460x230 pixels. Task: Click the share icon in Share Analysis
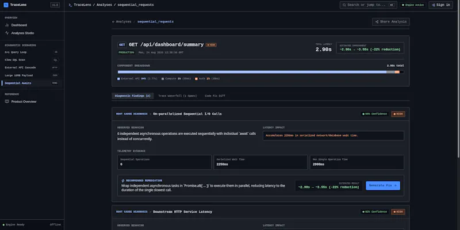click(x=377, y=22)
